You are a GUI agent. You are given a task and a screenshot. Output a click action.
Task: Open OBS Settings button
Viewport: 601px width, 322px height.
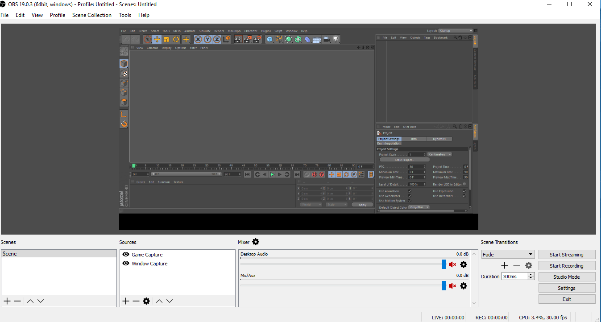click(567, 288)
